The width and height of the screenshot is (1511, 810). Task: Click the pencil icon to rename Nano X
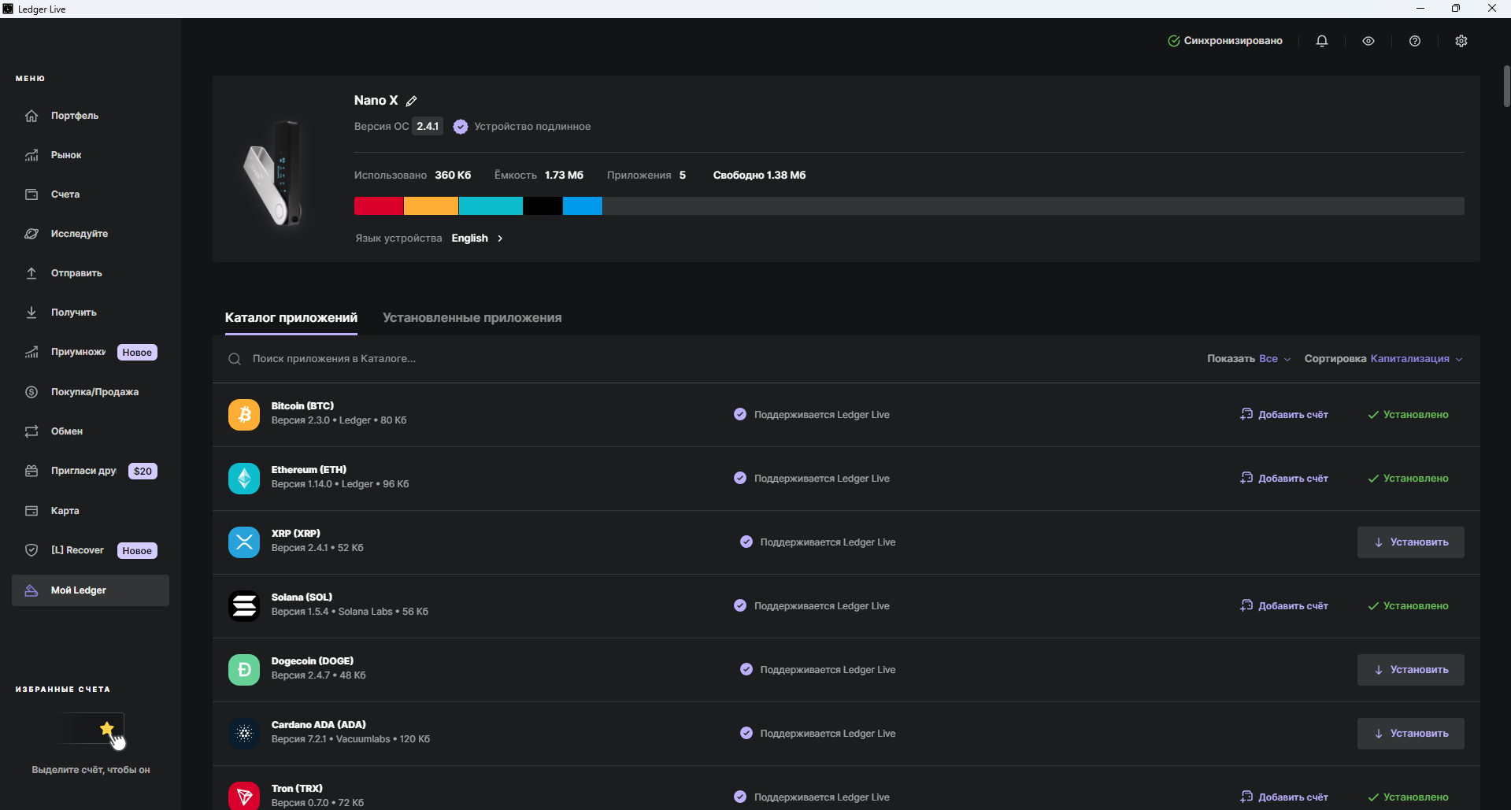point(412,101)
